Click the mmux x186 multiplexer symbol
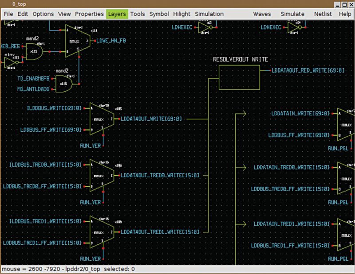The image size is (355, 274). pyautogui.click(x=101, y=176)
